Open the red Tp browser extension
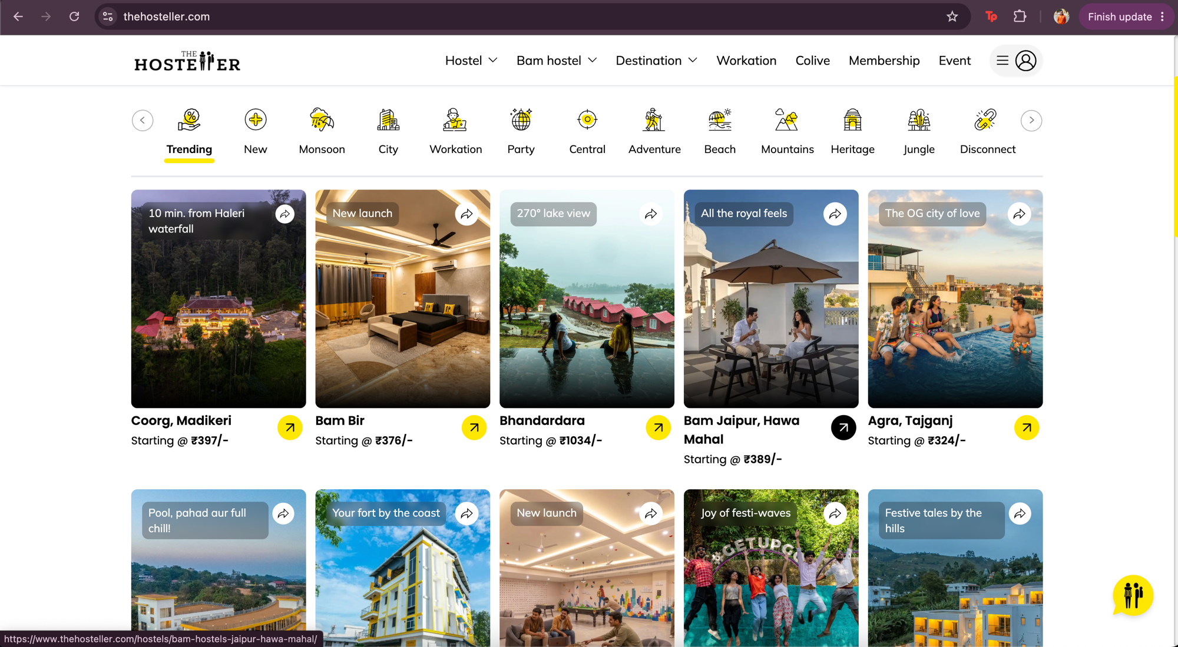 point(991,16)
